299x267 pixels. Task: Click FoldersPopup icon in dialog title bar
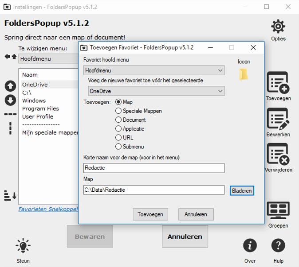coord(84,47)
